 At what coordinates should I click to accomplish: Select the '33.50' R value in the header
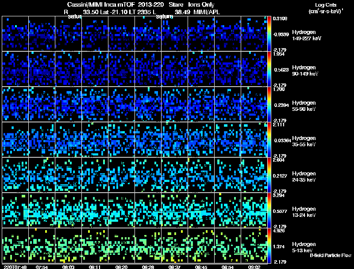[x=91, y=12]
